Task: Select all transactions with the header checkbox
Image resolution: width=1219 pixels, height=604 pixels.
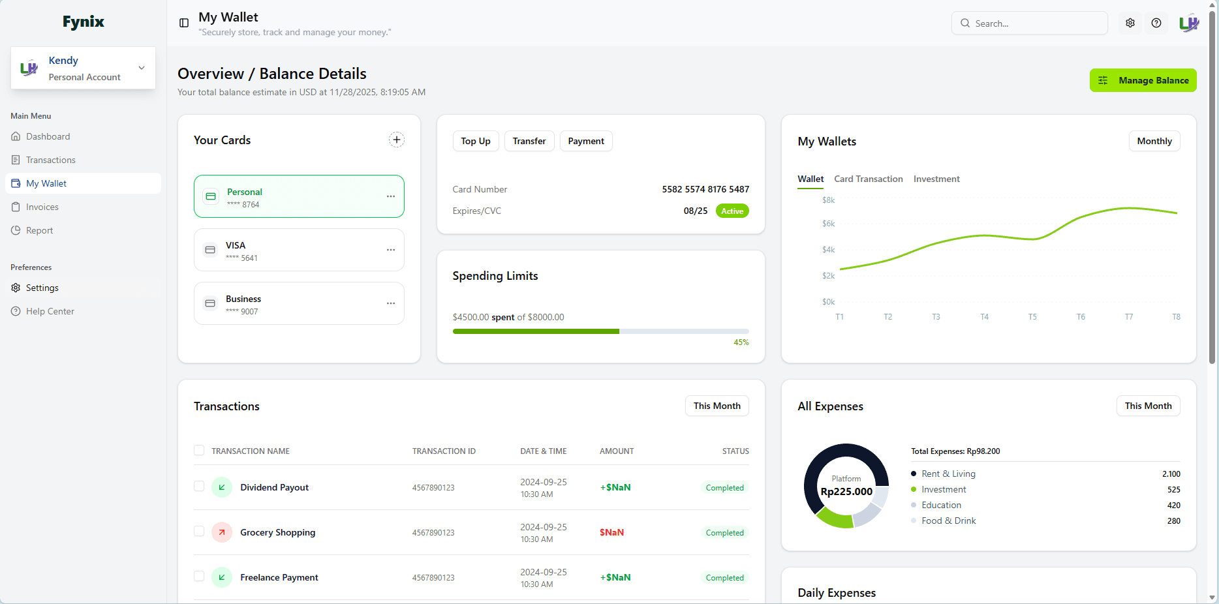Action: (x=199, y=450)
